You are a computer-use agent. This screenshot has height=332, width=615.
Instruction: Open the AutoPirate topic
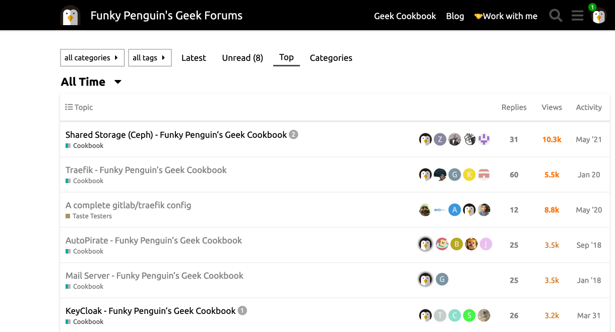tap(154, 240)
